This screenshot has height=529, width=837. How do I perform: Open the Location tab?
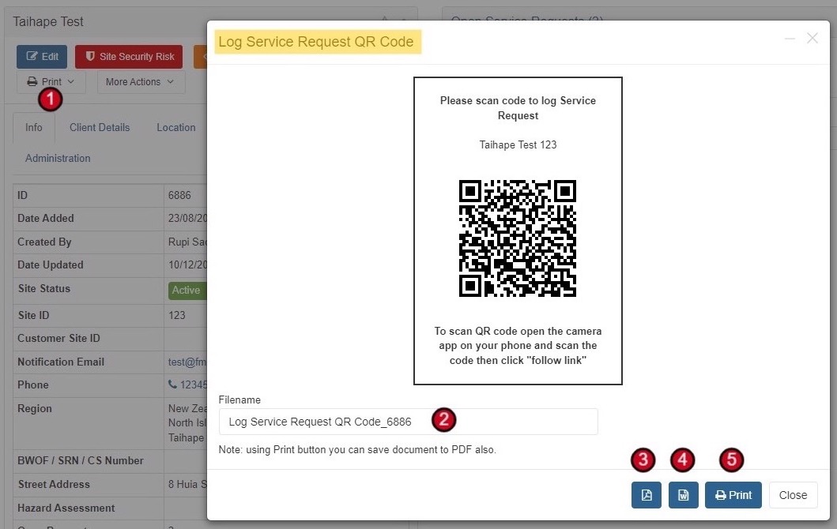(x=175, y=127)
